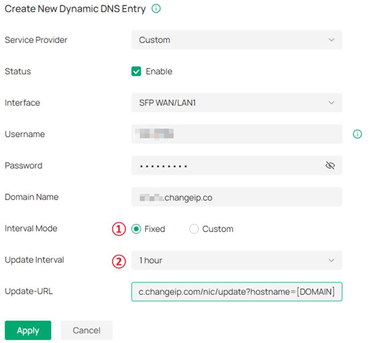Click the info icon next to Username field

point(357,134)
